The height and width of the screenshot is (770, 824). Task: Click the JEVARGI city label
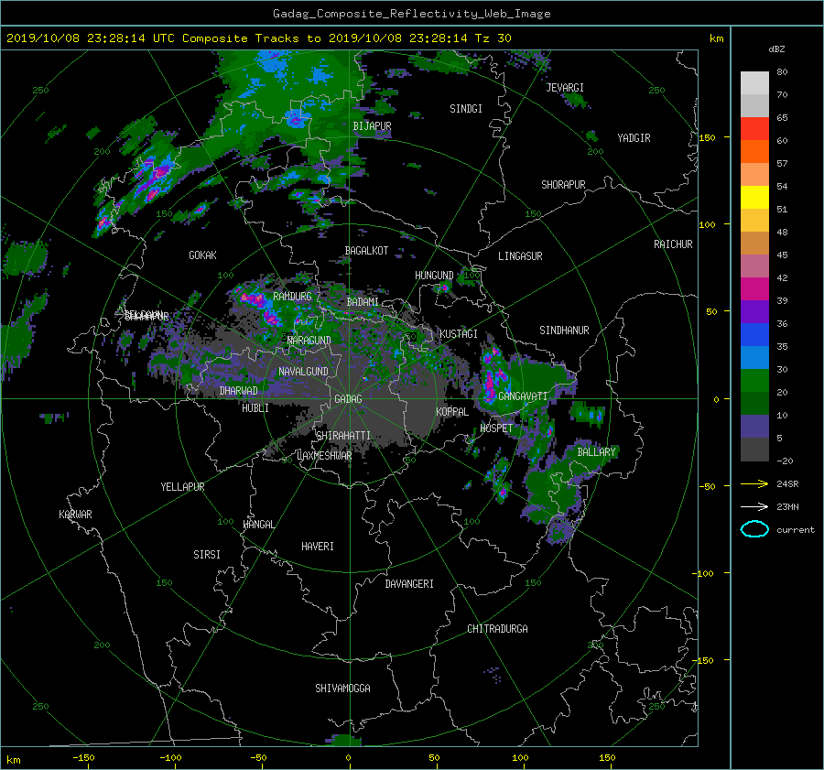tap(565, 88)
